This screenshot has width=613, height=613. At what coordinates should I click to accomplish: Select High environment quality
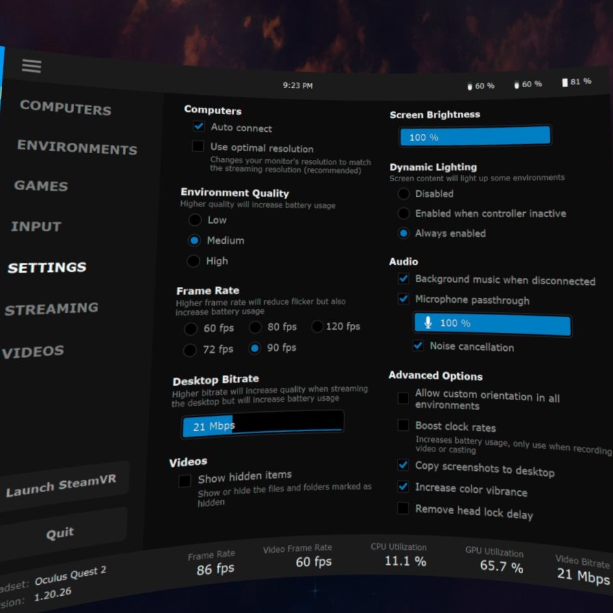194,262
